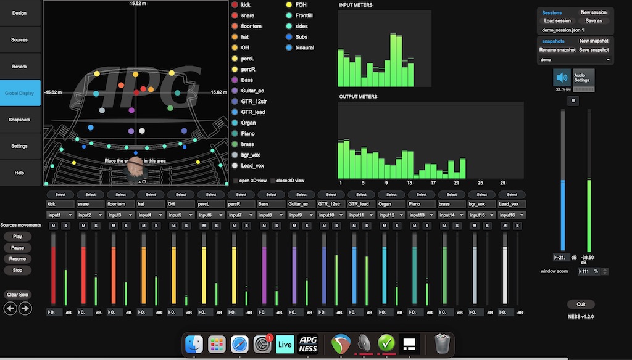632x360 pixels.
Task: Open the Snapshots tab in sidebar
Action: (x=20, y=120)
